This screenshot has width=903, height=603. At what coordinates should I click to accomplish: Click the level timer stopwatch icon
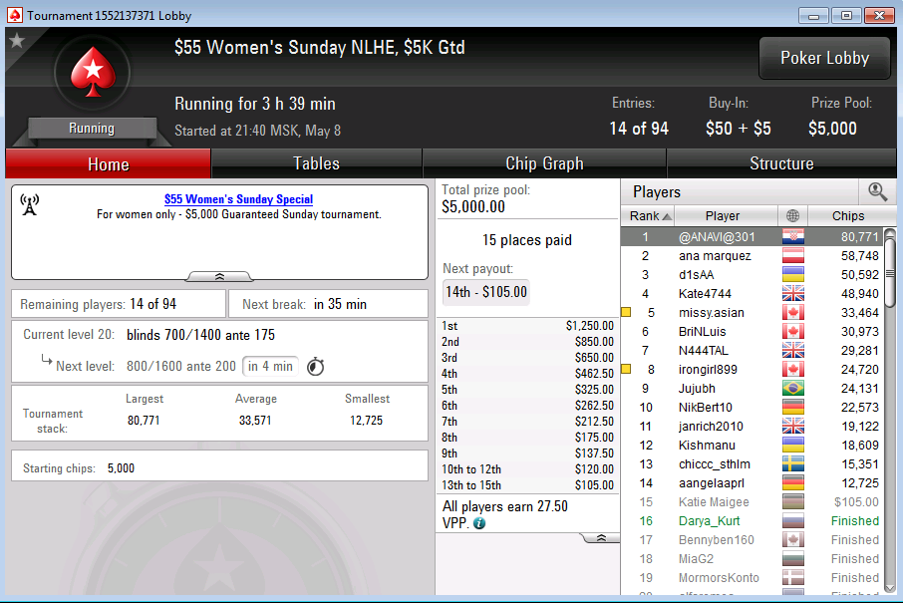click(316, 367)
